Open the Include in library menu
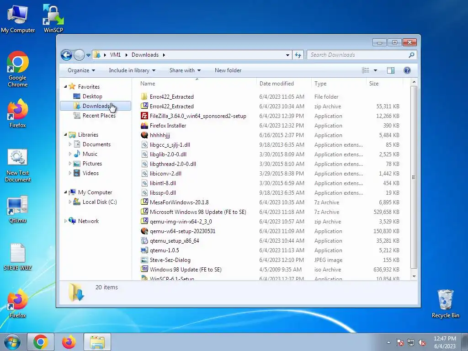The width and height of the screenshot is (468, 351). pyautogui.click(x=132, y=70)
